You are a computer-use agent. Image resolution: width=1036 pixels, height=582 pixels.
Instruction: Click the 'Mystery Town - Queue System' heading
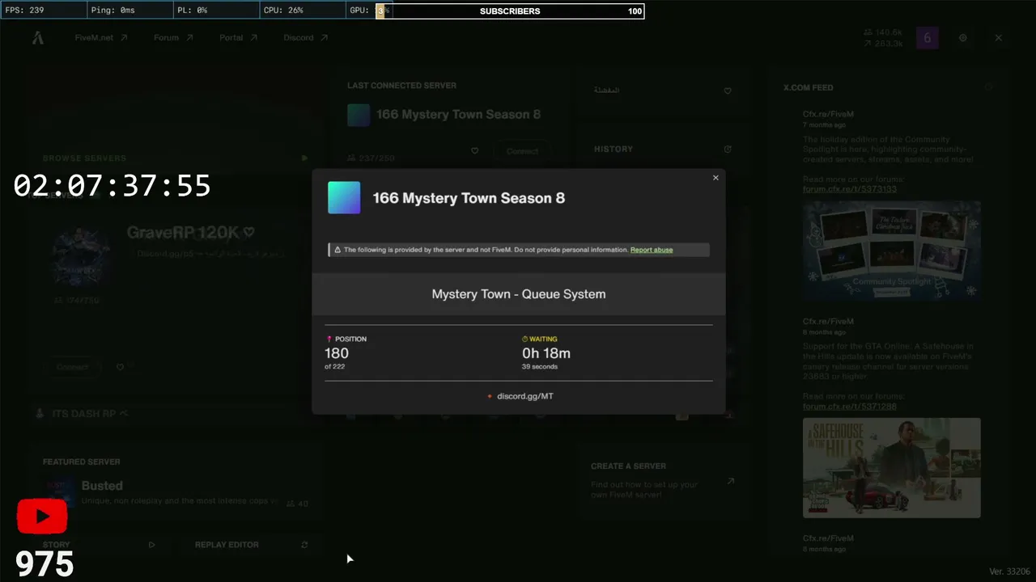[519, 294]
